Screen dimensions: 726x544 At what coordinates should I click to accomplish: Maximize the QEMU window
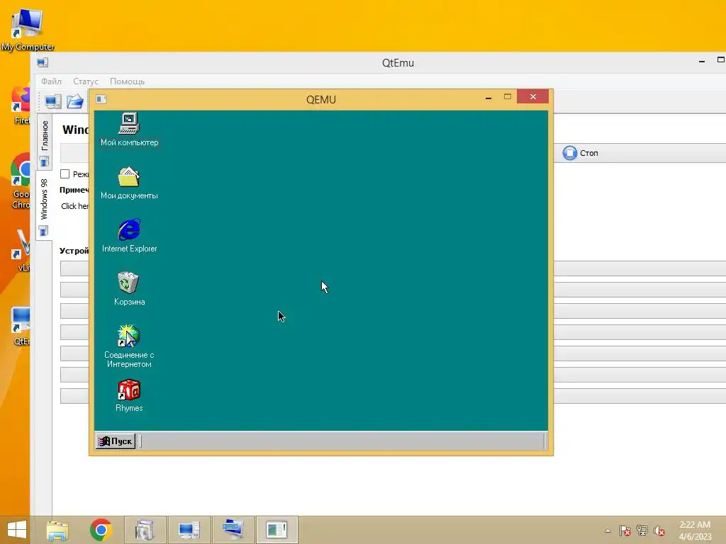pos(508,96)
